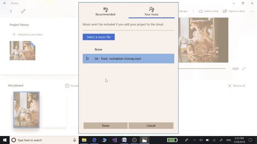Click the ENG language indicator
Screen dimensions: 257x144
click(228, 140)
